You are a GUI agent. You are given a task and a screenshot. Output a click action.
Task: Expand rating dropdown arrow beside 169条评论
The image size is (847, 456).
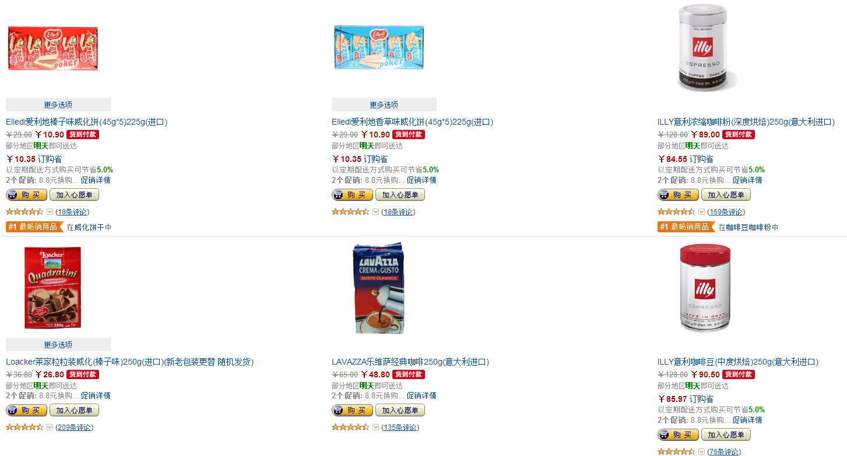[701, 212]
